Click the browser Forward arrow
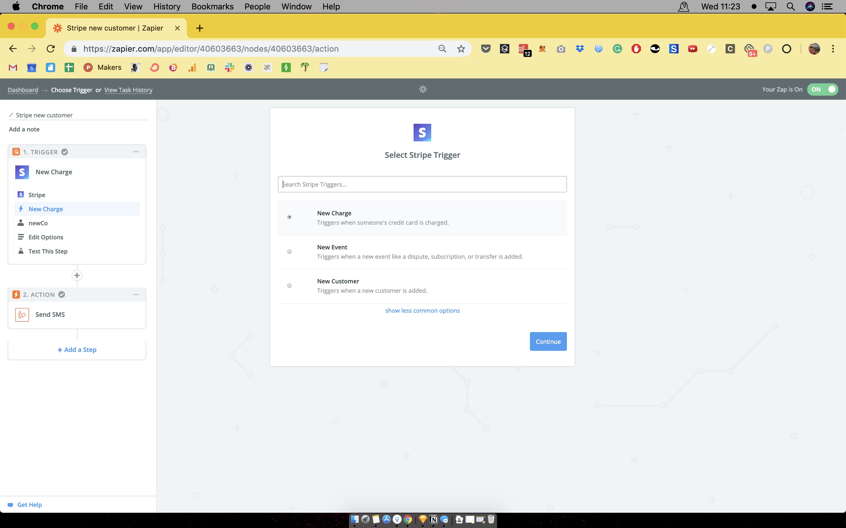The width and height of the screenshot is (846, 528). click(32, 48)
